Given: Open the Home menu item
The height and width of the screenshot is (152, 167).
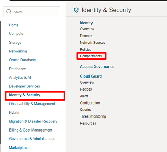Looking at the screenshot, I should tap(14, 25).
